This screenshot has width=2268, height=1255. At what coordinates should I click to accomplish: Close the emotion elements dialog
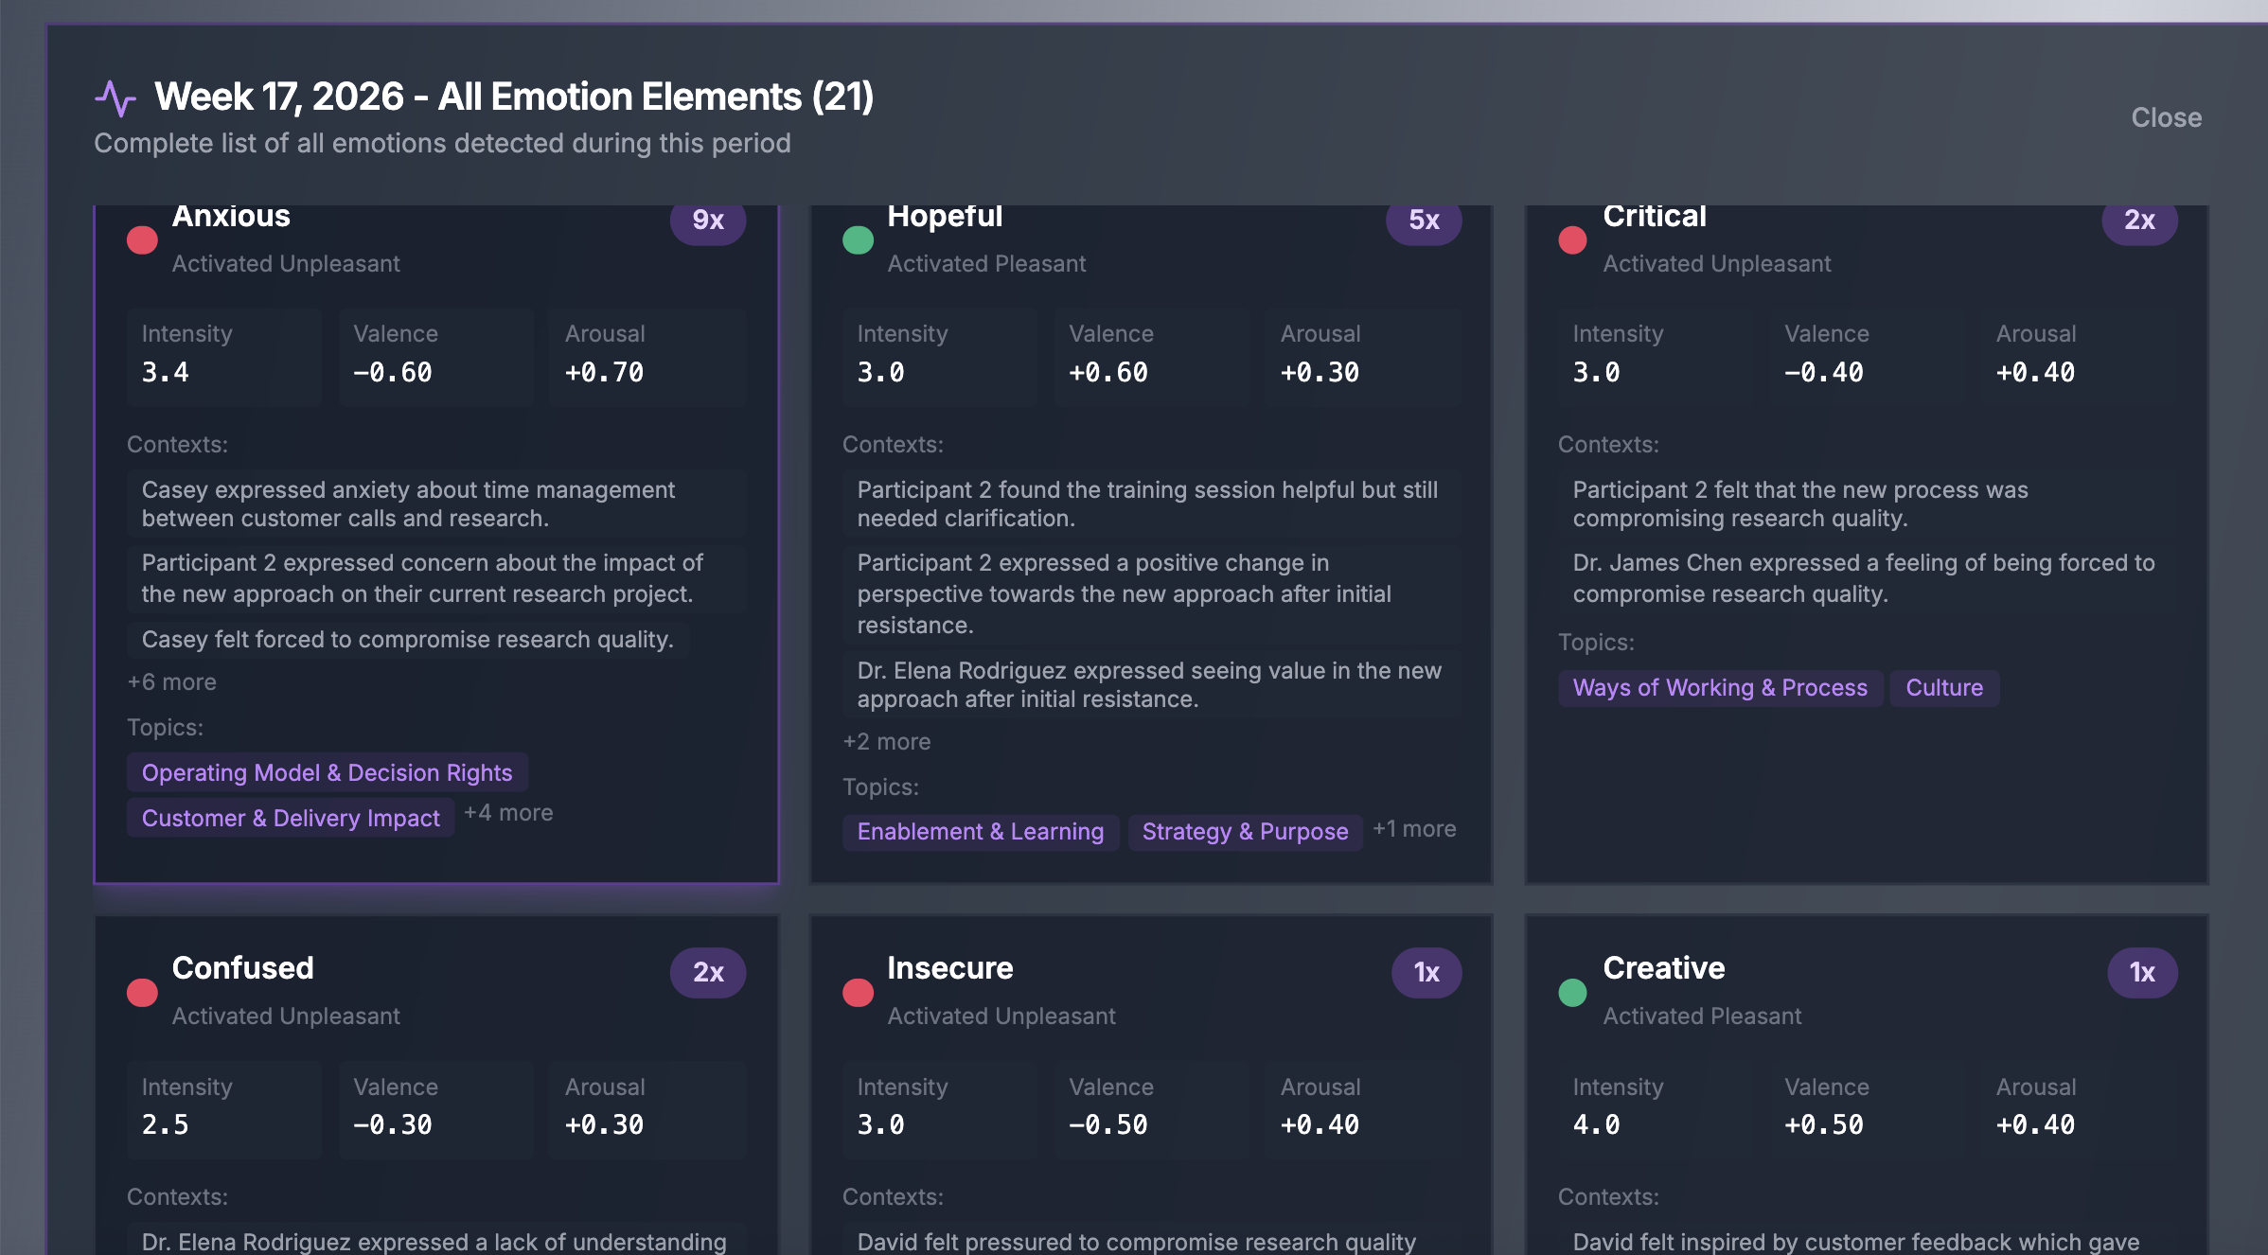[x=2166, y=117]
